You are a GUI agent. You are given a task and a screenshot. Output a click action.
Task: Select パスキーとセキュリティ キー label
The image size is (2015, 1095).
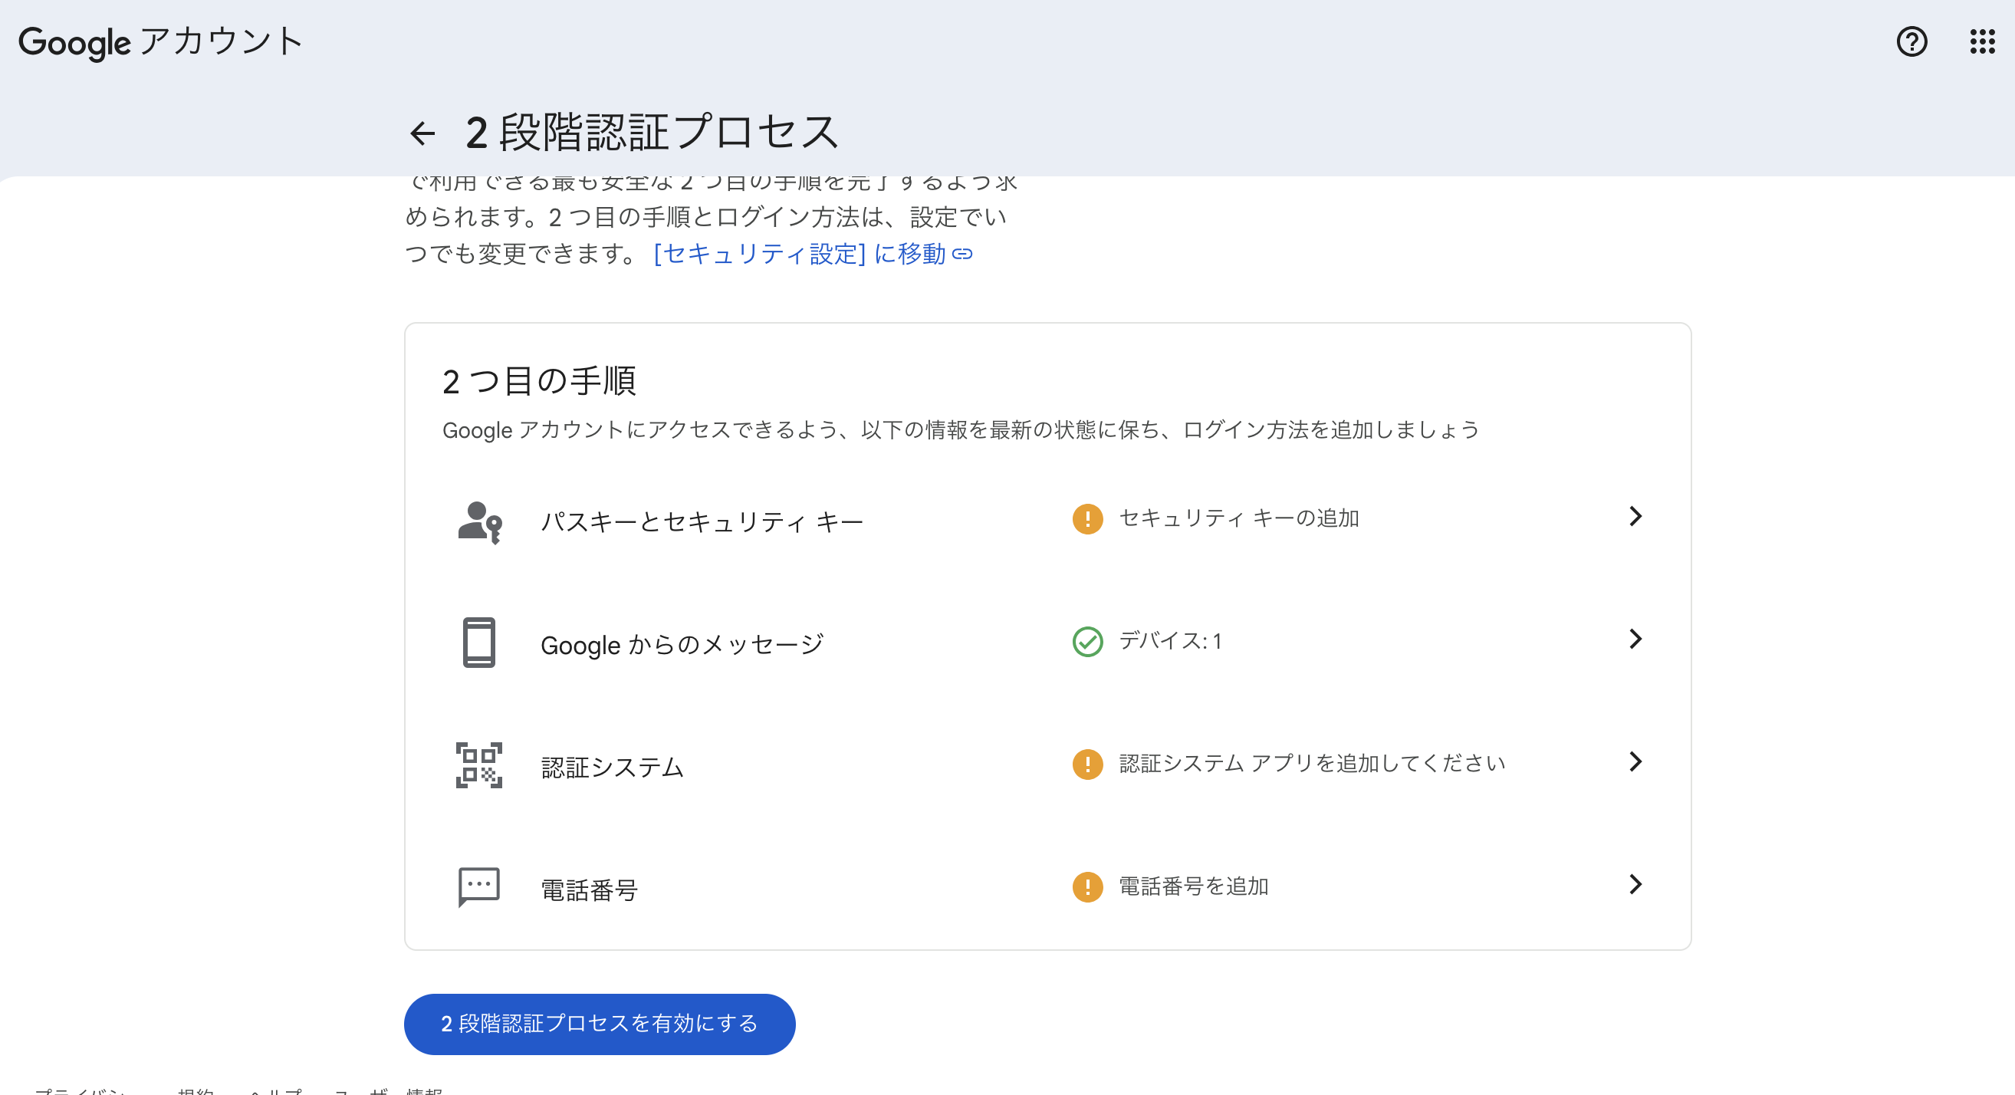pos(702,521)
